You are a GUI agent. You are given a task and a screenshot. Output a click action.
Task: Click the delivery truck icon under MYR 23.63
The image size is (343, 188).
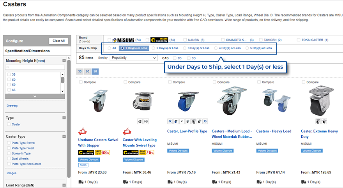[x=81, y=182]
